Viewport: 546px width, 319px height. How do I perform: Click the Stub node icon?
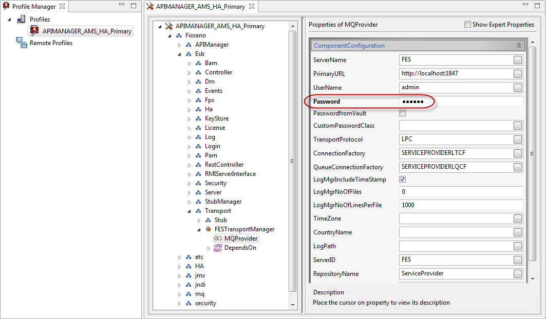tap(208, 220)
